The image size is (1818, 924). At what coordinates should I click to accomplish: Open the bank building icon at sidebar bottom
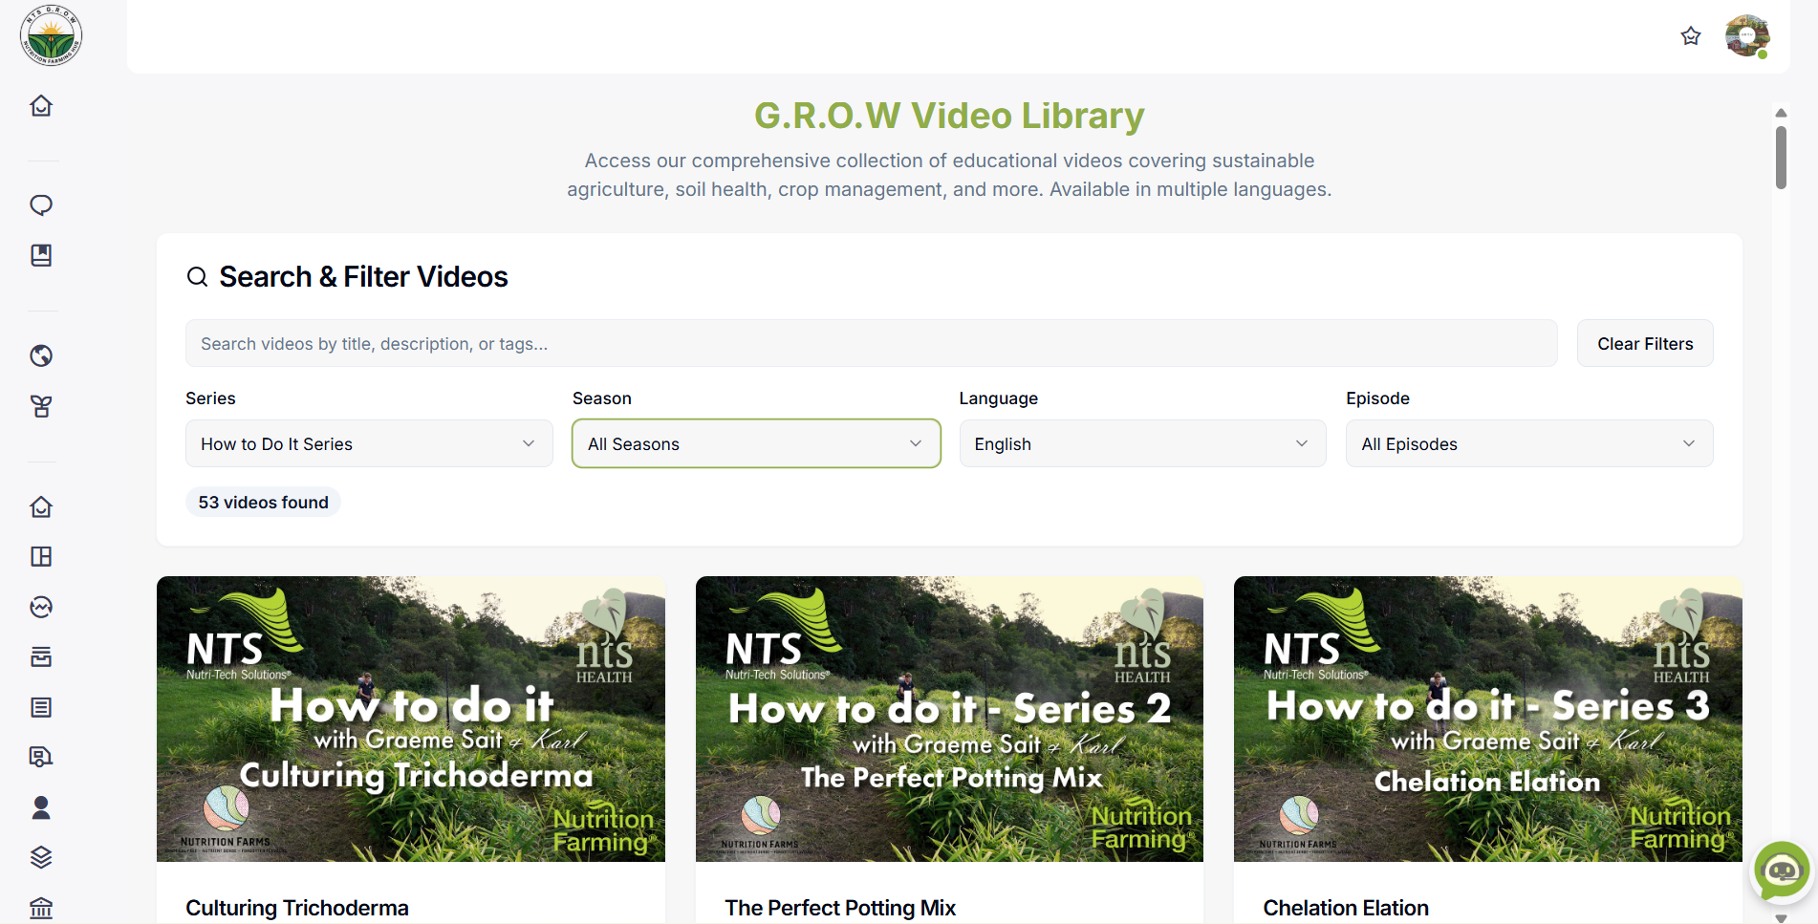click(x=41, y=907)
